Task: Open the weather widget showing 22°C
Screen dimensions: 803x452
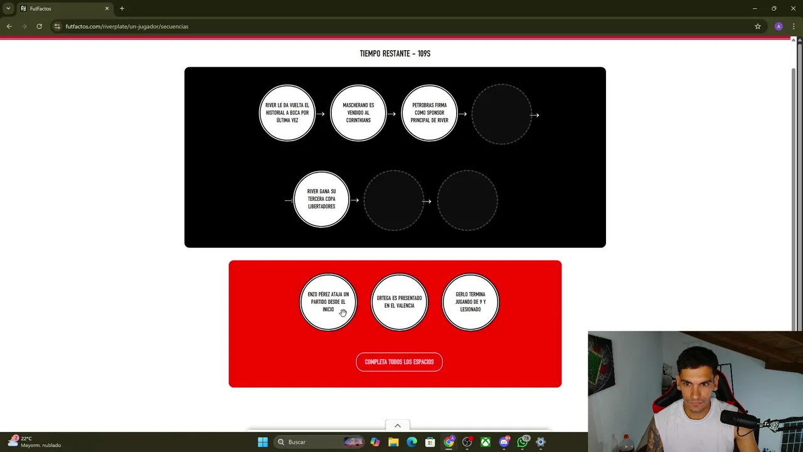Action: tap(35, 442)
